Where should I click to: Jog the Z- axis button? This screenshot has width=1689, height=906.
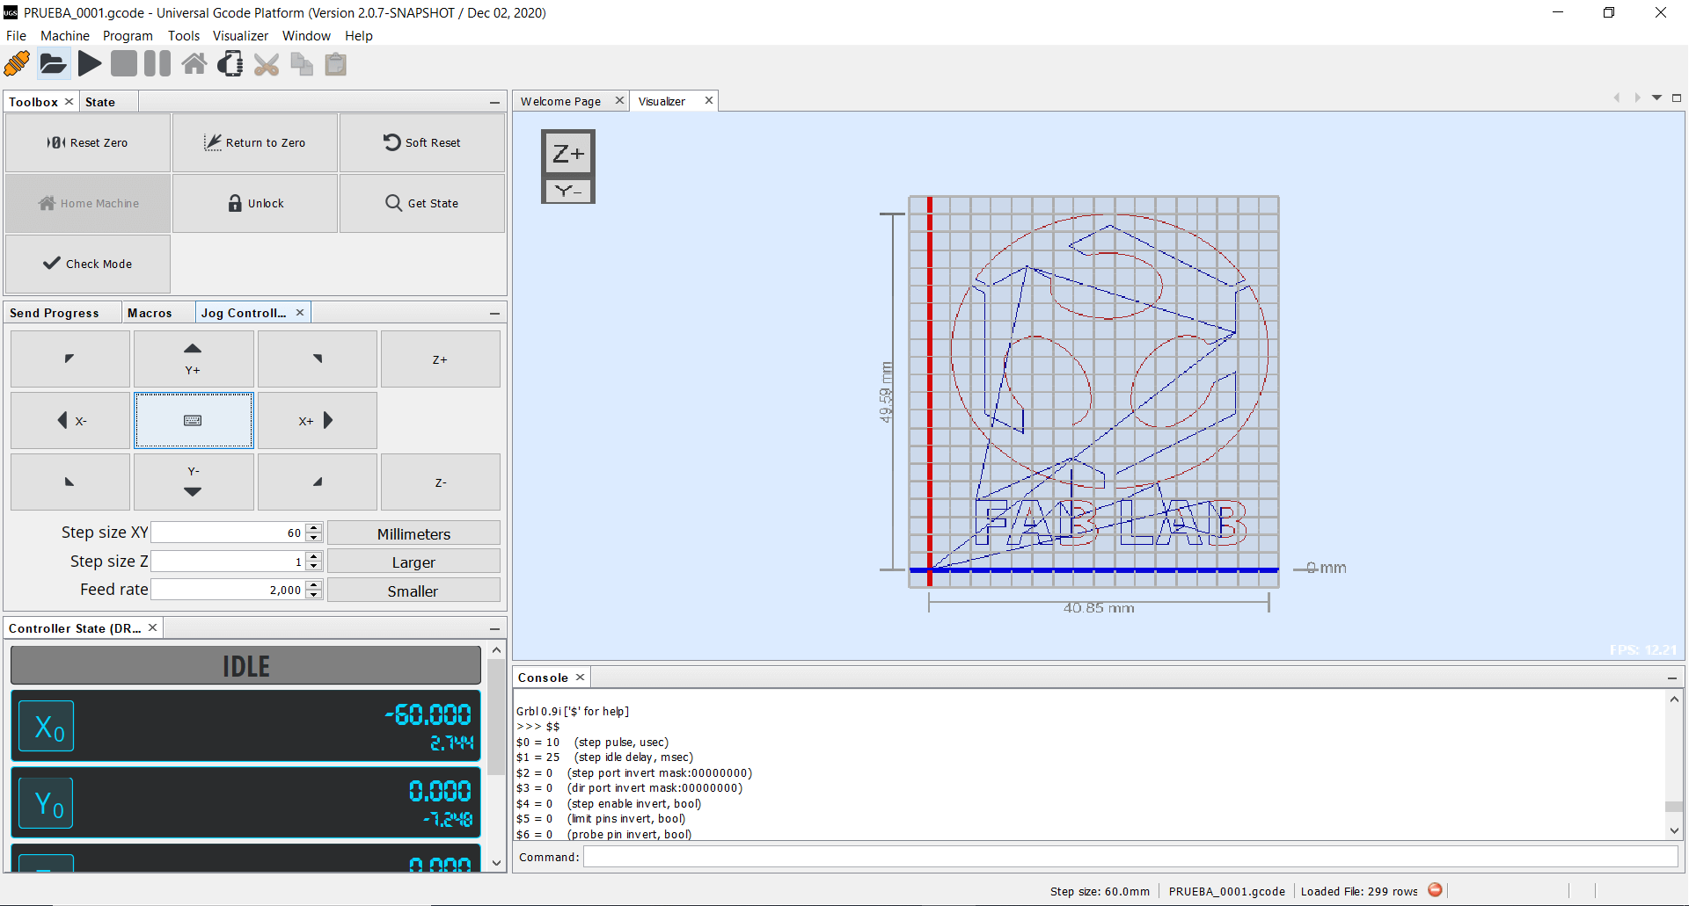point(441,482)
